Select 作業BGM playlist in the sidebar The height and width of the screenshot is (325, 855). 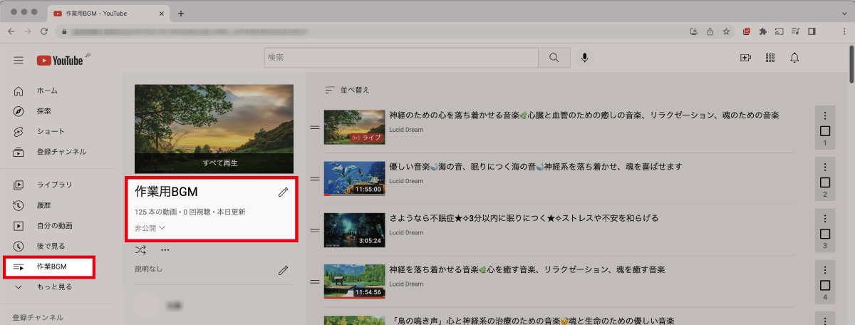point(49,267)
